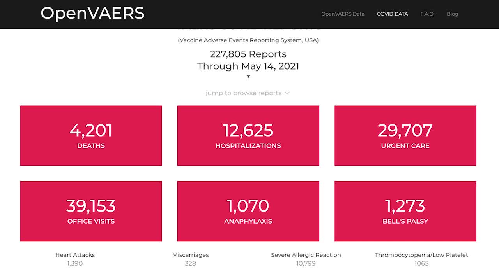This screenshot has height=280, width=499.
Task: Click the Vaccine Adverse Events Reporting System subtitle
Action: coord(248,40)
